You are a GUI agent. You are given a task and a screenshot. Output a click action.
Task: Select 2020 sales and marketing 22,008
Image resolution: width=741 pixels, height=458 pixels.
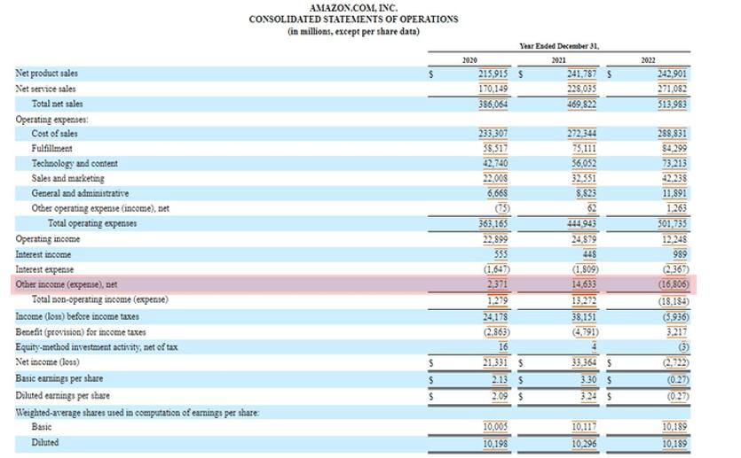495,179
